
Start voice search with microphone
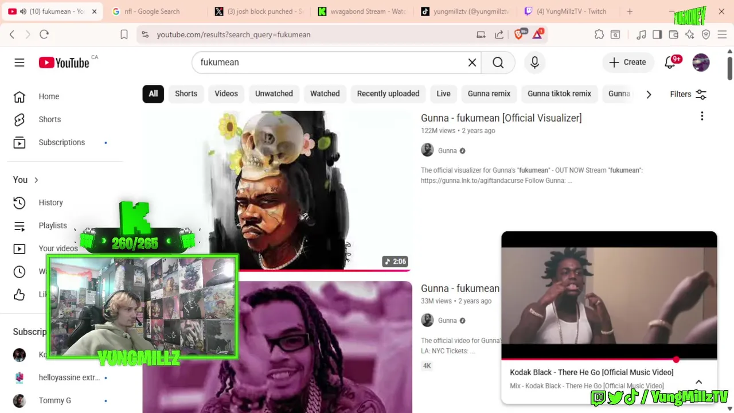(x=534, y=63)
